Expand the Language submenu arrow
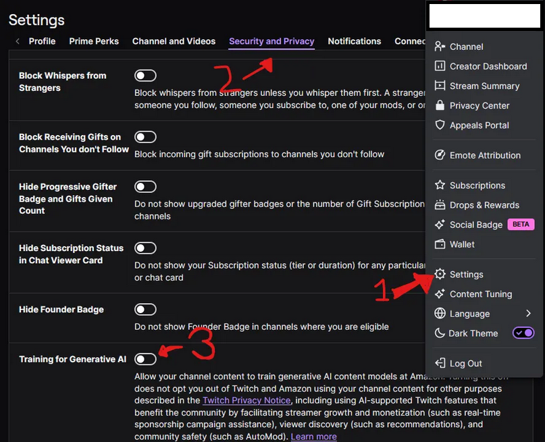545x442 pixels. point(528,313)
